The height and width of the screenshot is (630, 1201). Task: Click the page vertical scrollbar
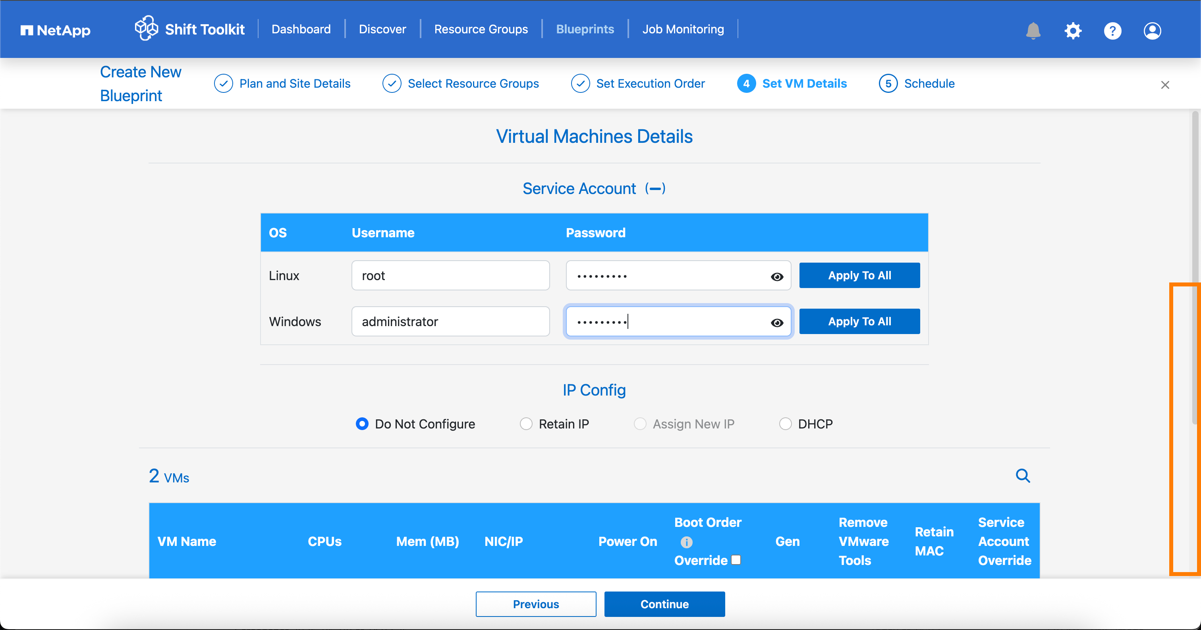tap(1195, 268)
